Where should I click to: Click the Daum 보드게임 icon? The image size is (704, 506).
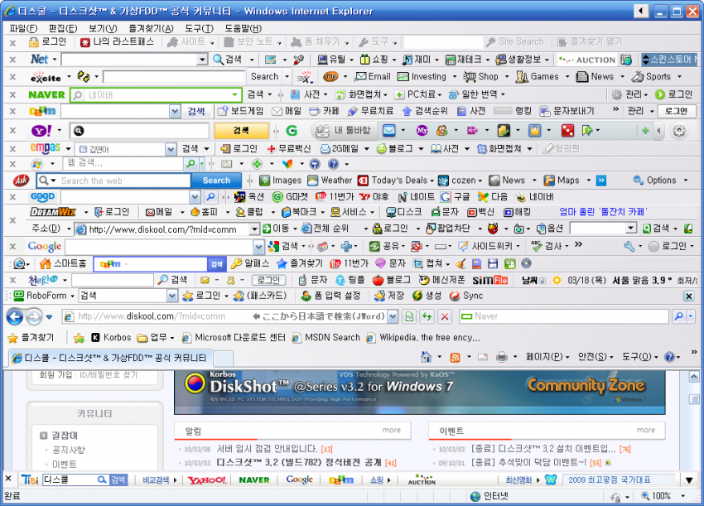tap(222, 111)
